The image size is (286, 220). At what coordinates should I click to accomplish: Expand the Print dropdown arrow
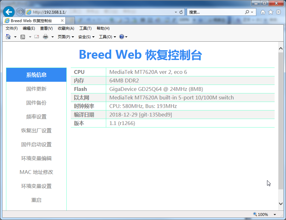click(x=52, y=37)
